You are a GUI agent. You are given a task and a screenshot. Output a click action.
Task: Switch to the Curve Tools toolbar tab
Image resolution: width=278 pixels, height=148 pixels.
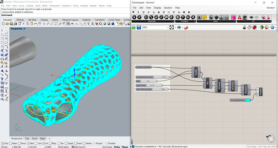[x=114, y=20]
